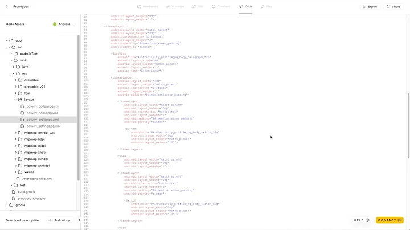Expand the gradle folder

pos(7,205)
